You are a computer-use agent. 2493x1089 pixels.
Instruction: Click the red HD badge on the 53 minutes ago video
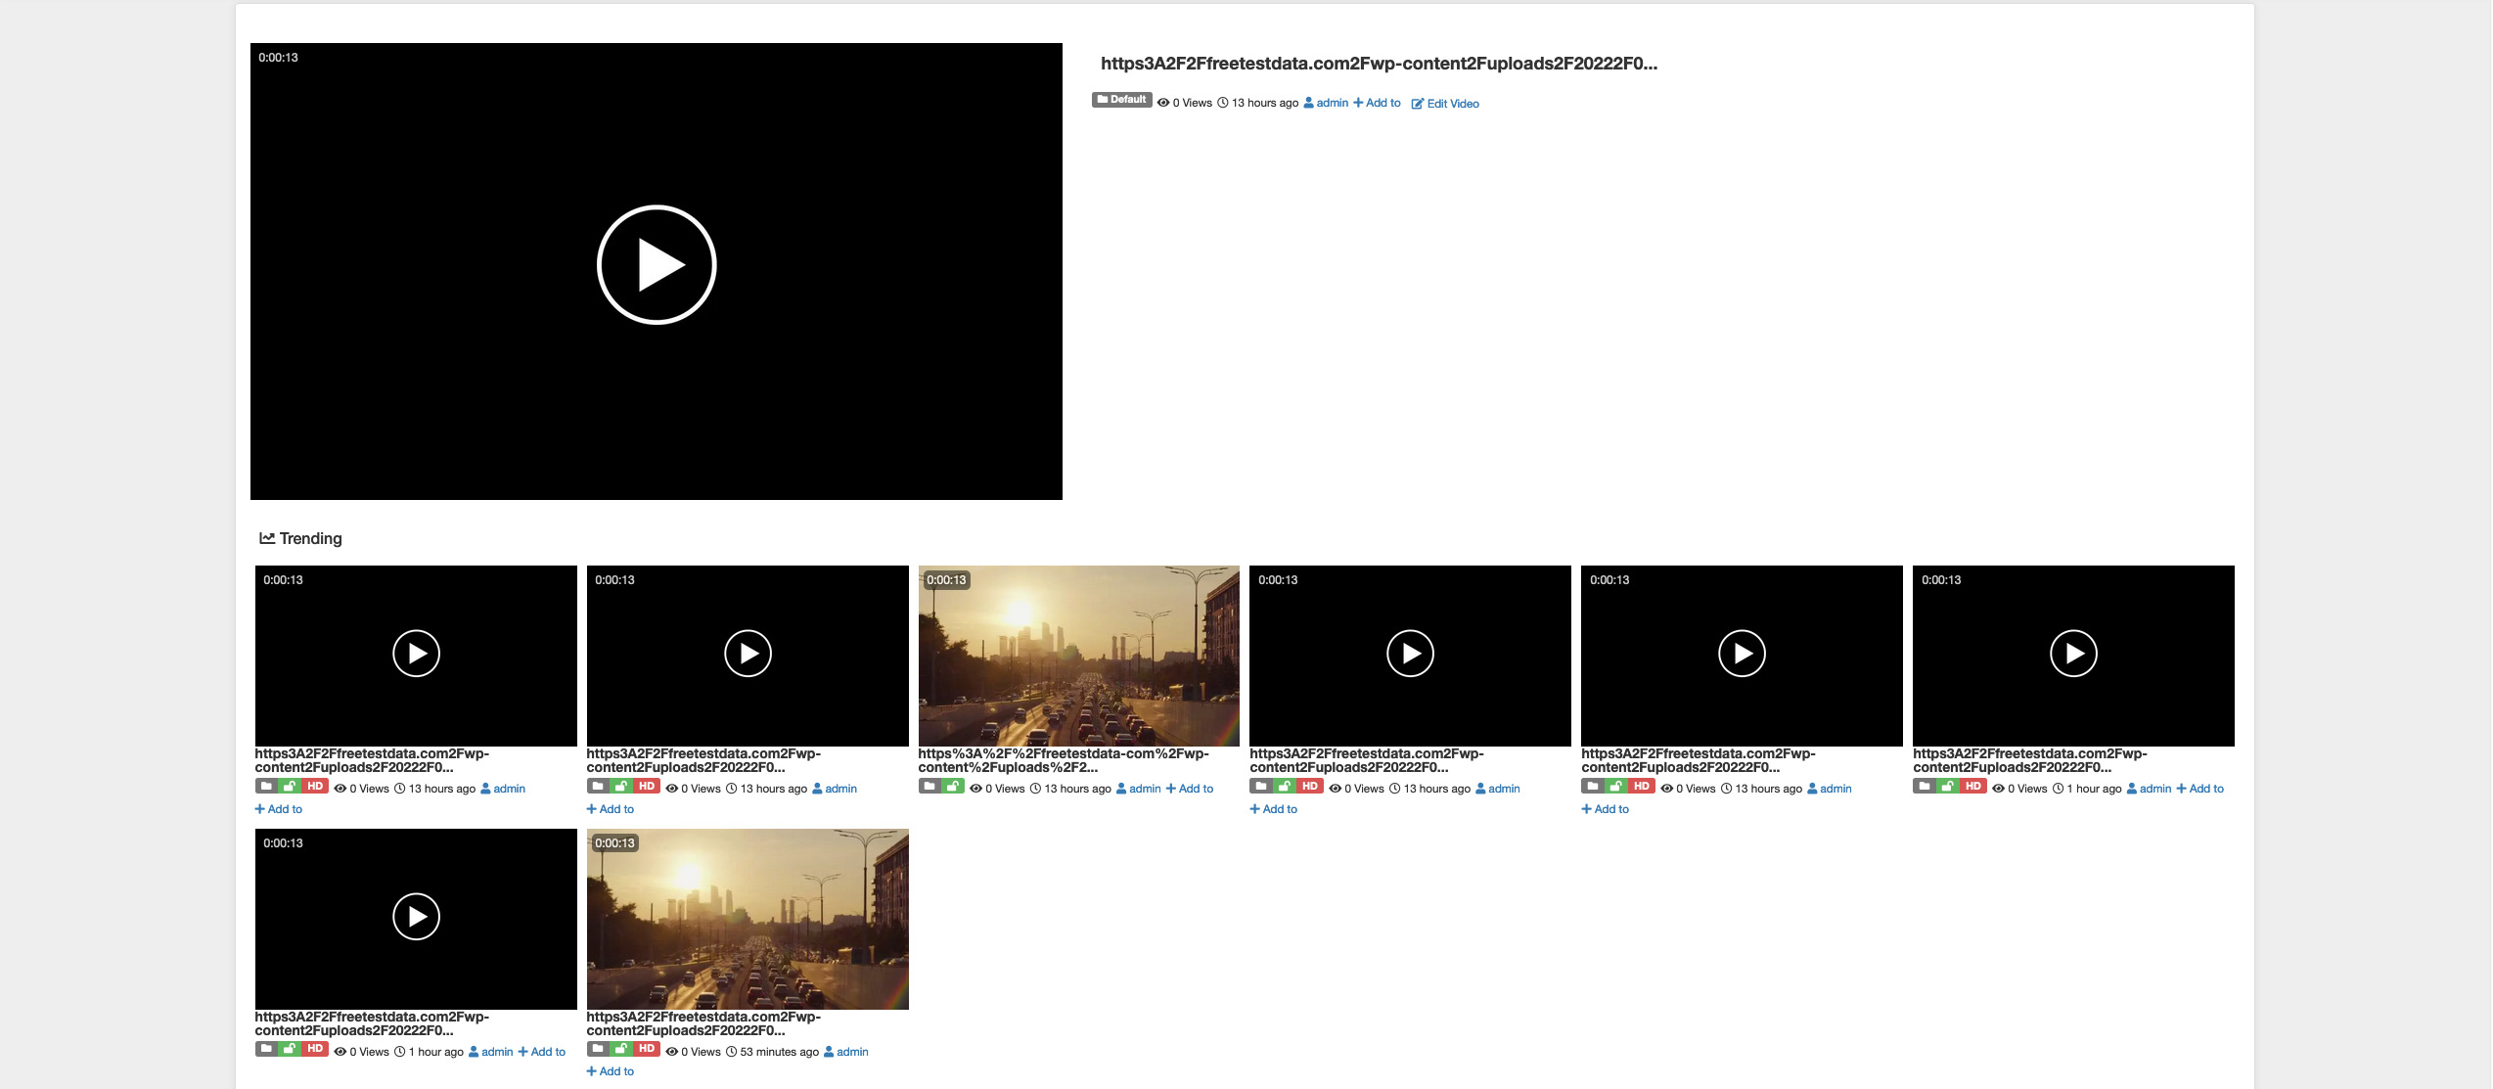(647, 1049)
